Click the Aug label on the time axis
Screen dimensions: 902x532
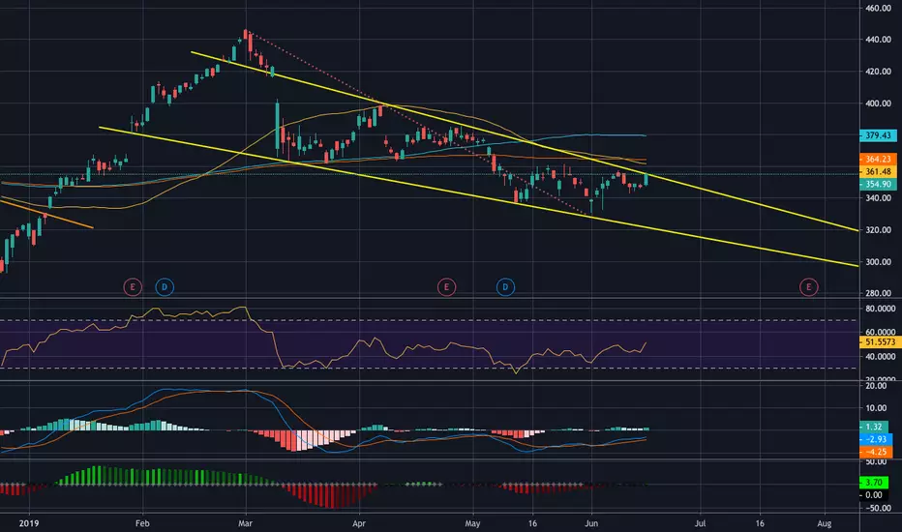coord(825,523)
